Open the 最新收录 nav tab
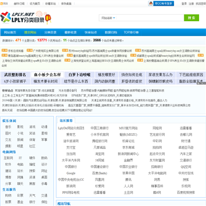 (x=70, y=33)
